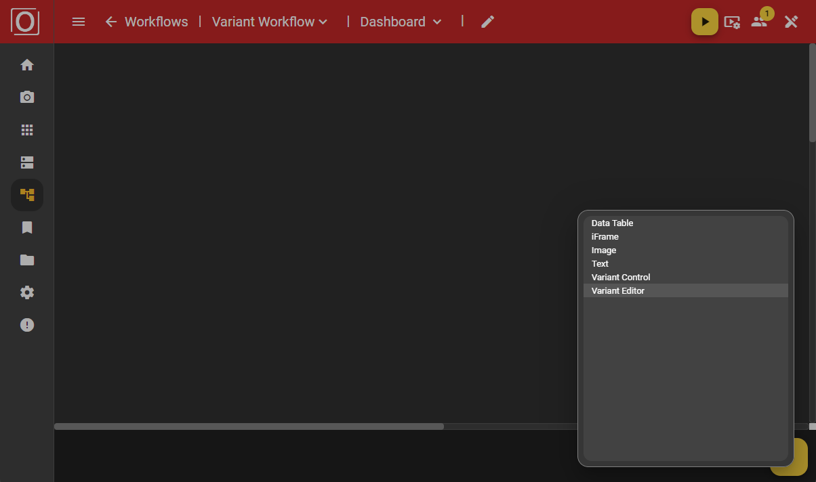The height and width of the screenshot is (482, 816).
Task: Select Variant Editor from the widget list
Action: tap(617, 290)
